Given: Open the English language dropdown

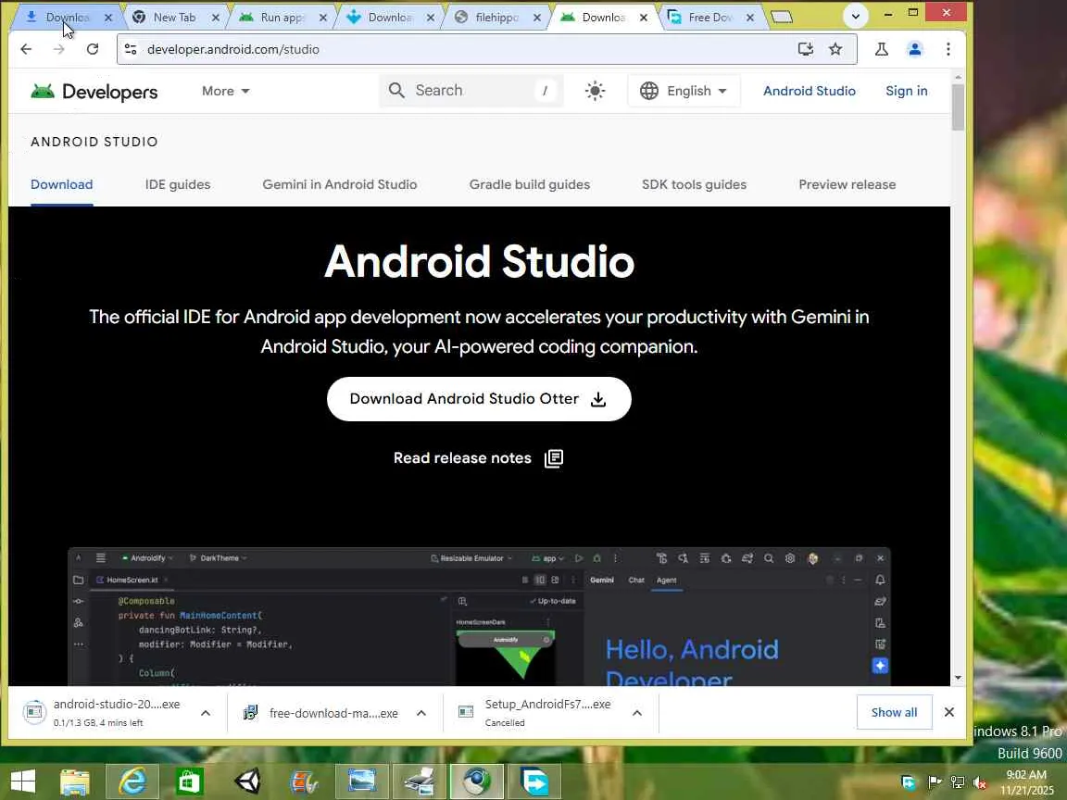Looking at the screenshot, I should pos(684,91).
